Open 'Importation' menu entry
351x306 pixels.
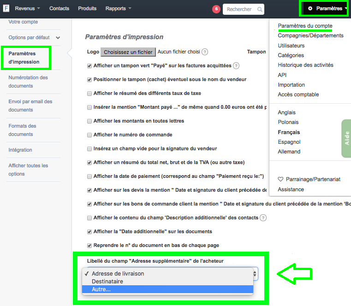[x=291, y=85]
